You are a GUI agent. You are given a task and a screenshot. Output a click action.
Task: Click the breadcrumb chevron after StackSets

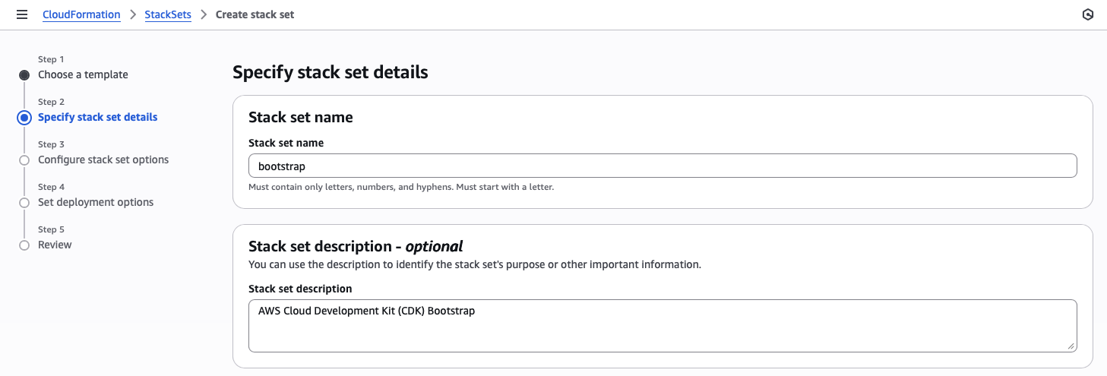coord(204,14)
